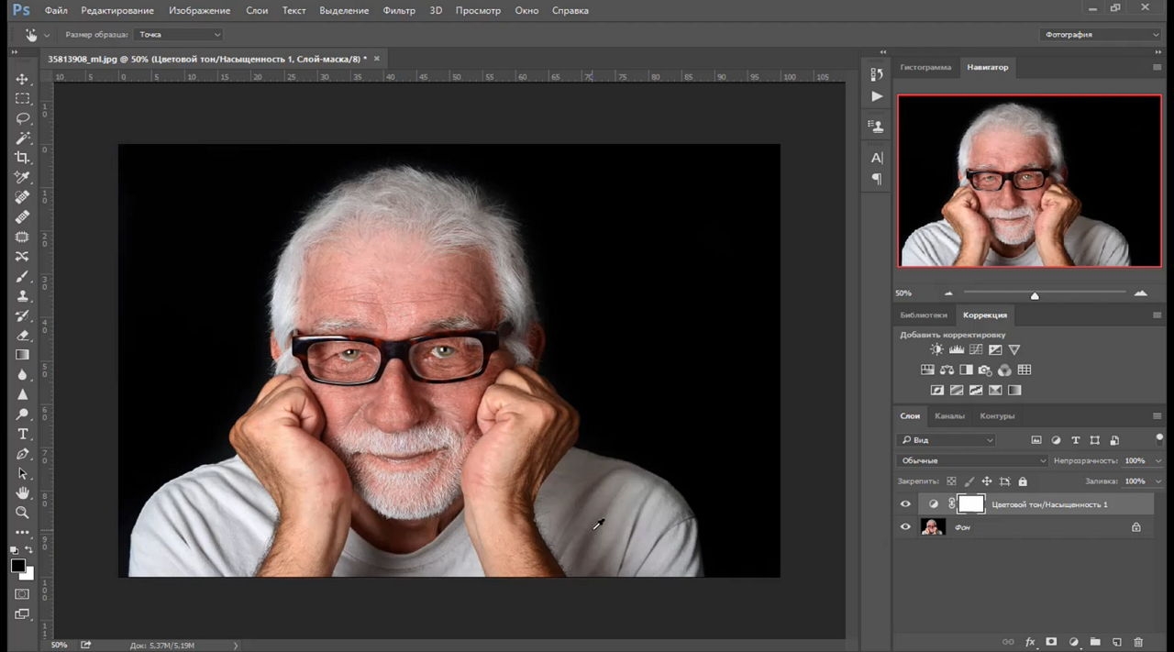Add a Curves adjustment
This screenshot has height=652, width=1174.
975,349
